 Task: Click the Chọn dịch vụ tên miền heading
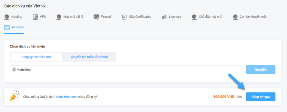(27, 47)
